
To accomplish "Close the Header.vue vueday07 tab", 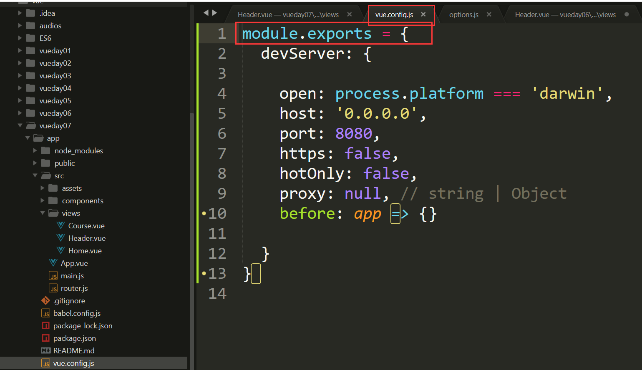I will click(x=350, y=14).
